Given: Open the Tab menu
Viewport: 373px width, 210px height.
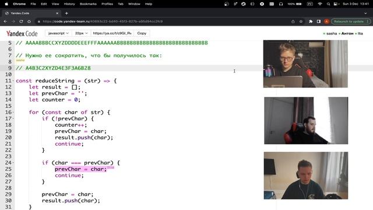Looking at the screenshot, I should pos(121,4).
